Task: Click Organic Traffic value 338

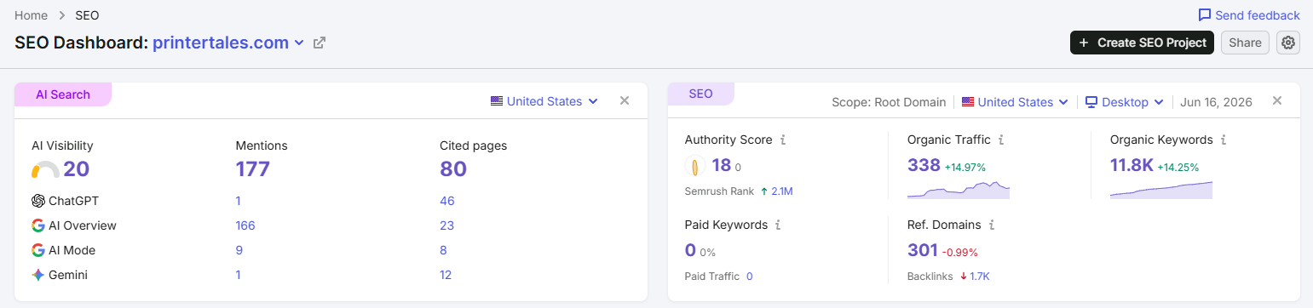Action: [924, 165]
